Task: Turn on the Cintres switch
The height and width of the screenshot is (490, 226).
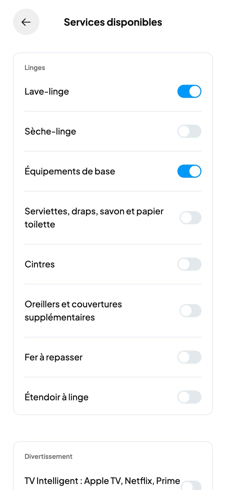Action: click(189, 264)
